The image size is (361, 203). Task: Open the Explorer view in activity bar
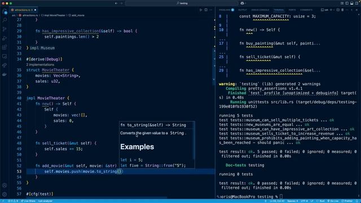pyautogui.click(x=5, y=12)
